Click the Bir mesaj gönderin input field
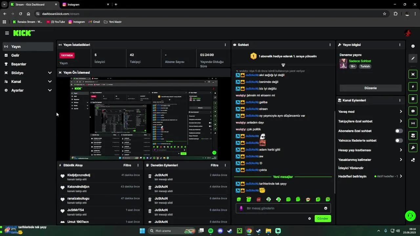420x236 pixels. pyautogui.click(x=283, y=208)
